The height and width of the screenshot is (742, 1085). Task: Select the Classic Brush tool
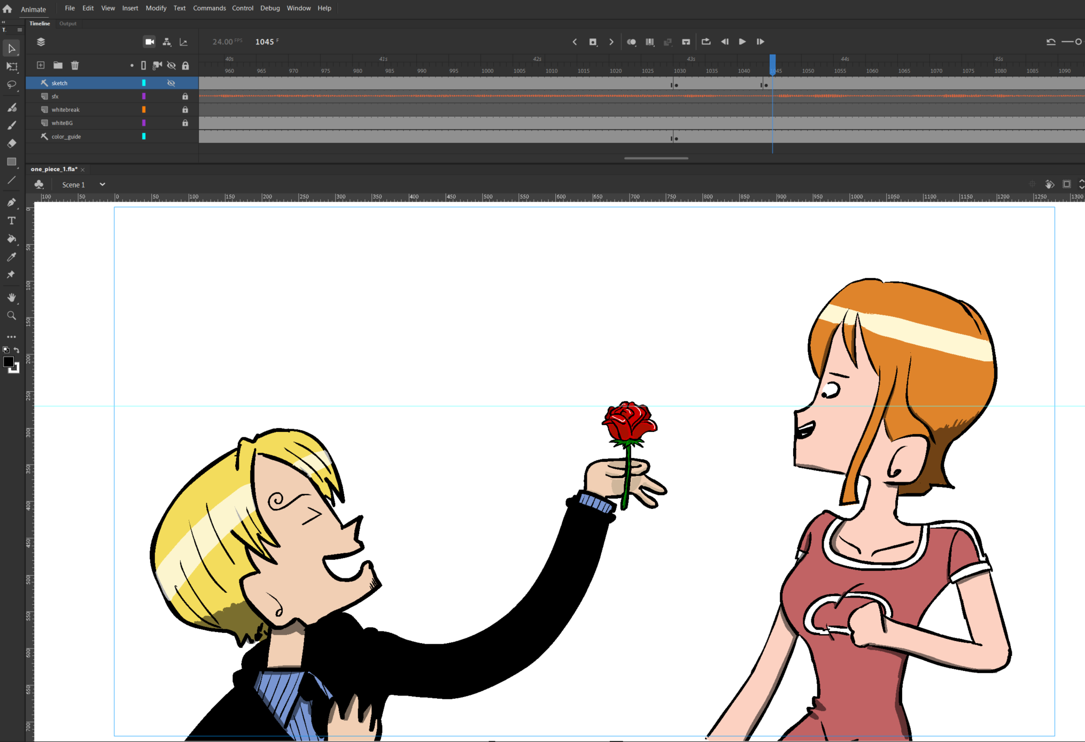11,126
